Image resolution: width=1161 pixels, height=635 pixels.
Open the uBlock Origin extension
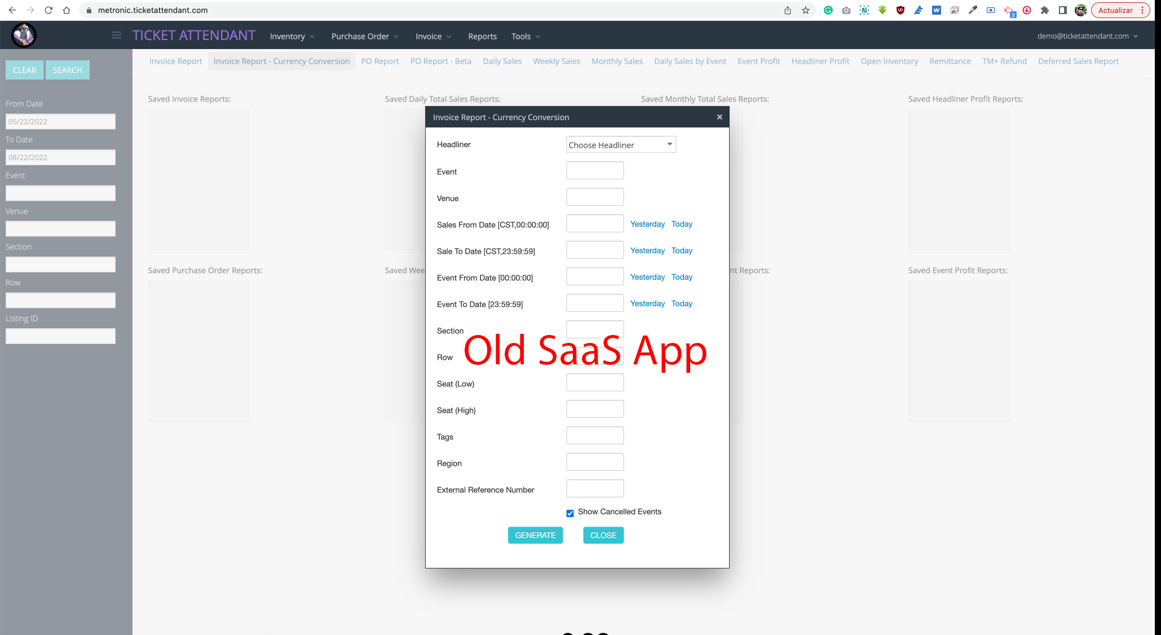point(900,10)
